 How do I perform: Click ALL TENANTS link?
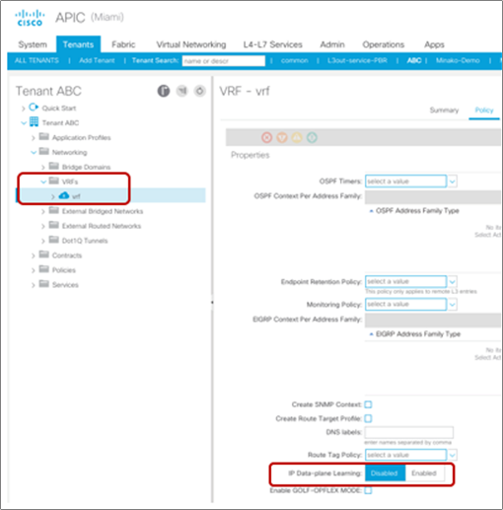click(36, 60)
